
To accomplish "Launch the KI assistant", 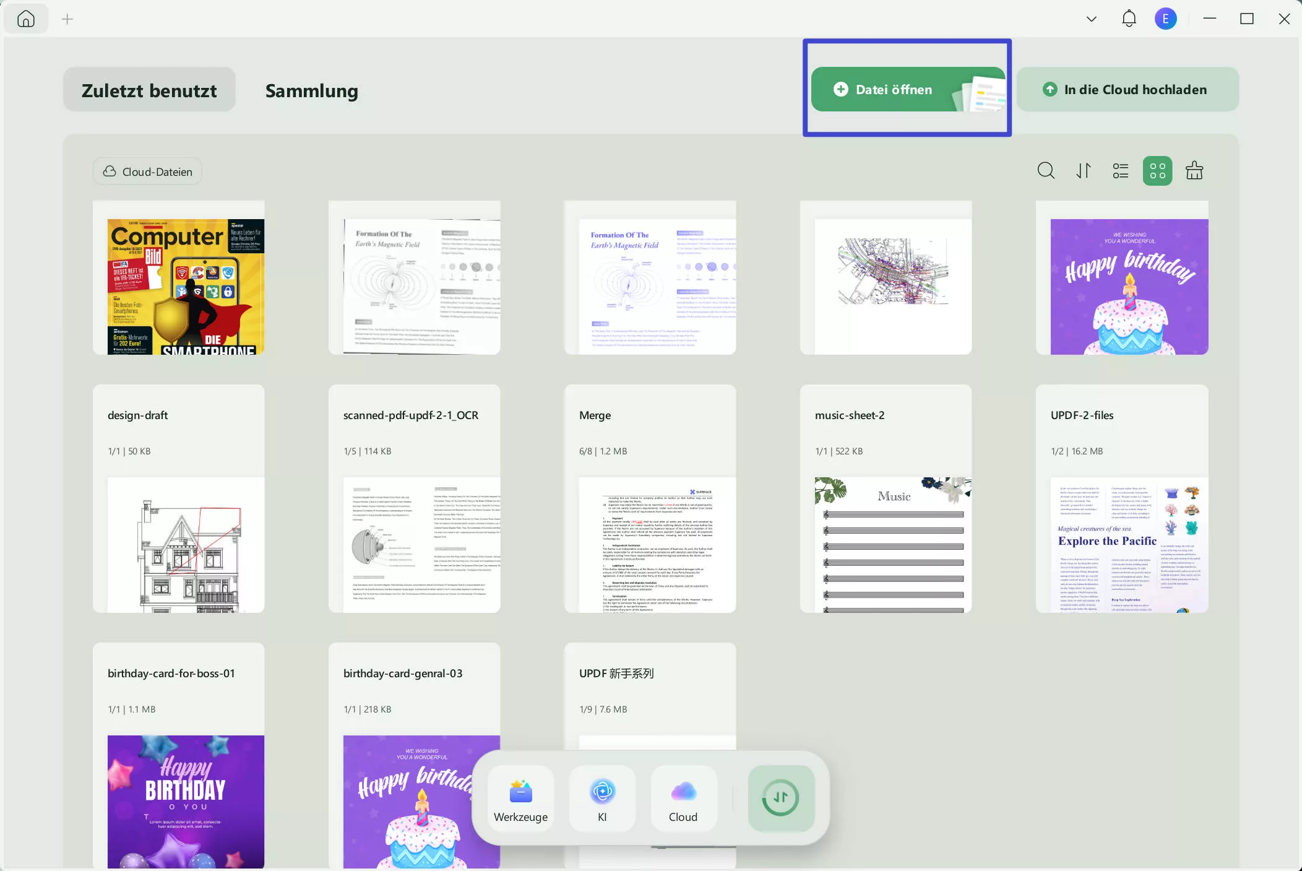I will pyautogui.click(x=602, y=798).
